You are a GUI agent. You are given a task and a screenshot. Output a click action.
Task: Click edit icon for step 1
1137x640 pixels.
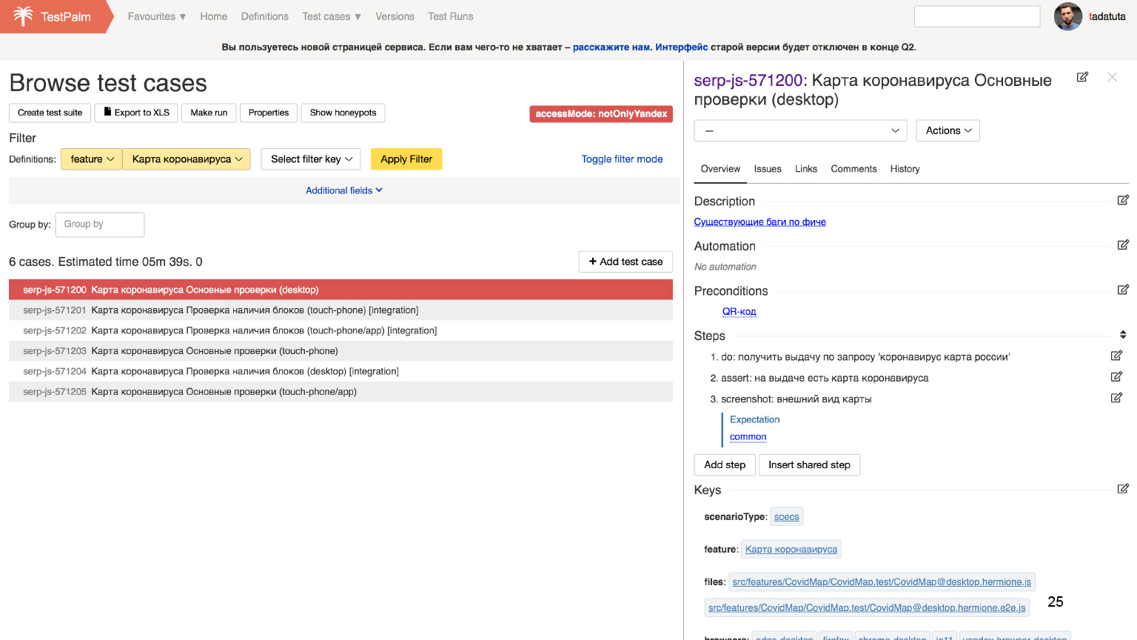tap(1116, 356)
